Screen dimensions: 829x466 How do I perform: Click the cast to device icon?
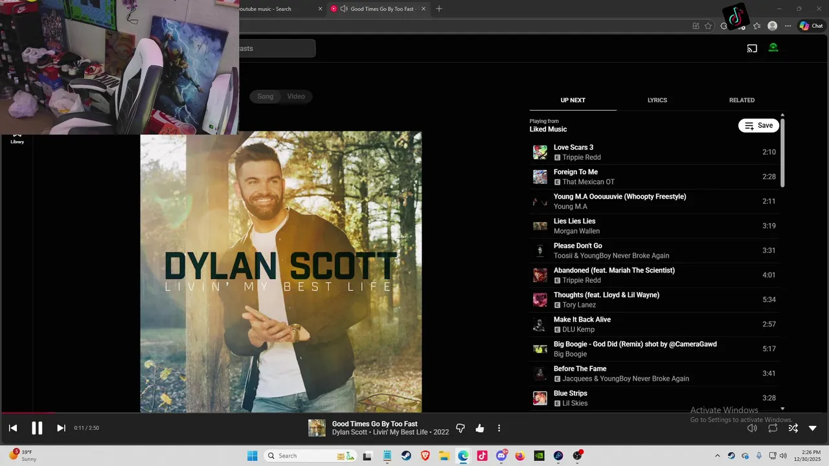(752, 48)
